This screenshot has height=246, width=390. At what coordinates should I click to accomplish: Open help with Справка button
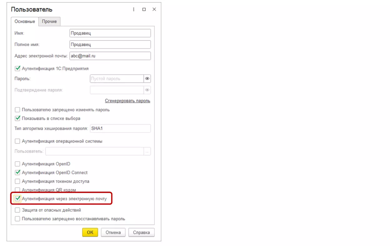pos(141,232)
